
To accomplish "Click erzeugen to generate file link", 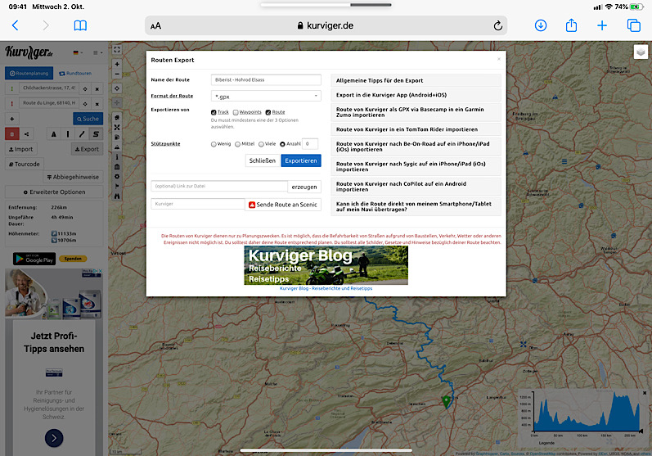I will point(304,187).
